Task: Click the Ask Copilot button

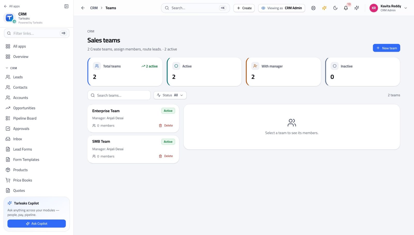Action: [36, 223]
